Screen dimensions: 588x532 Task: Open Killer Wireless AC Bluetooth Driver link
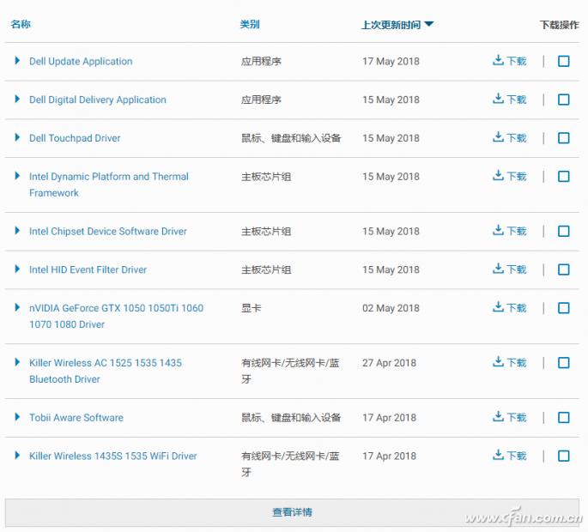click(x=106, y=371)
